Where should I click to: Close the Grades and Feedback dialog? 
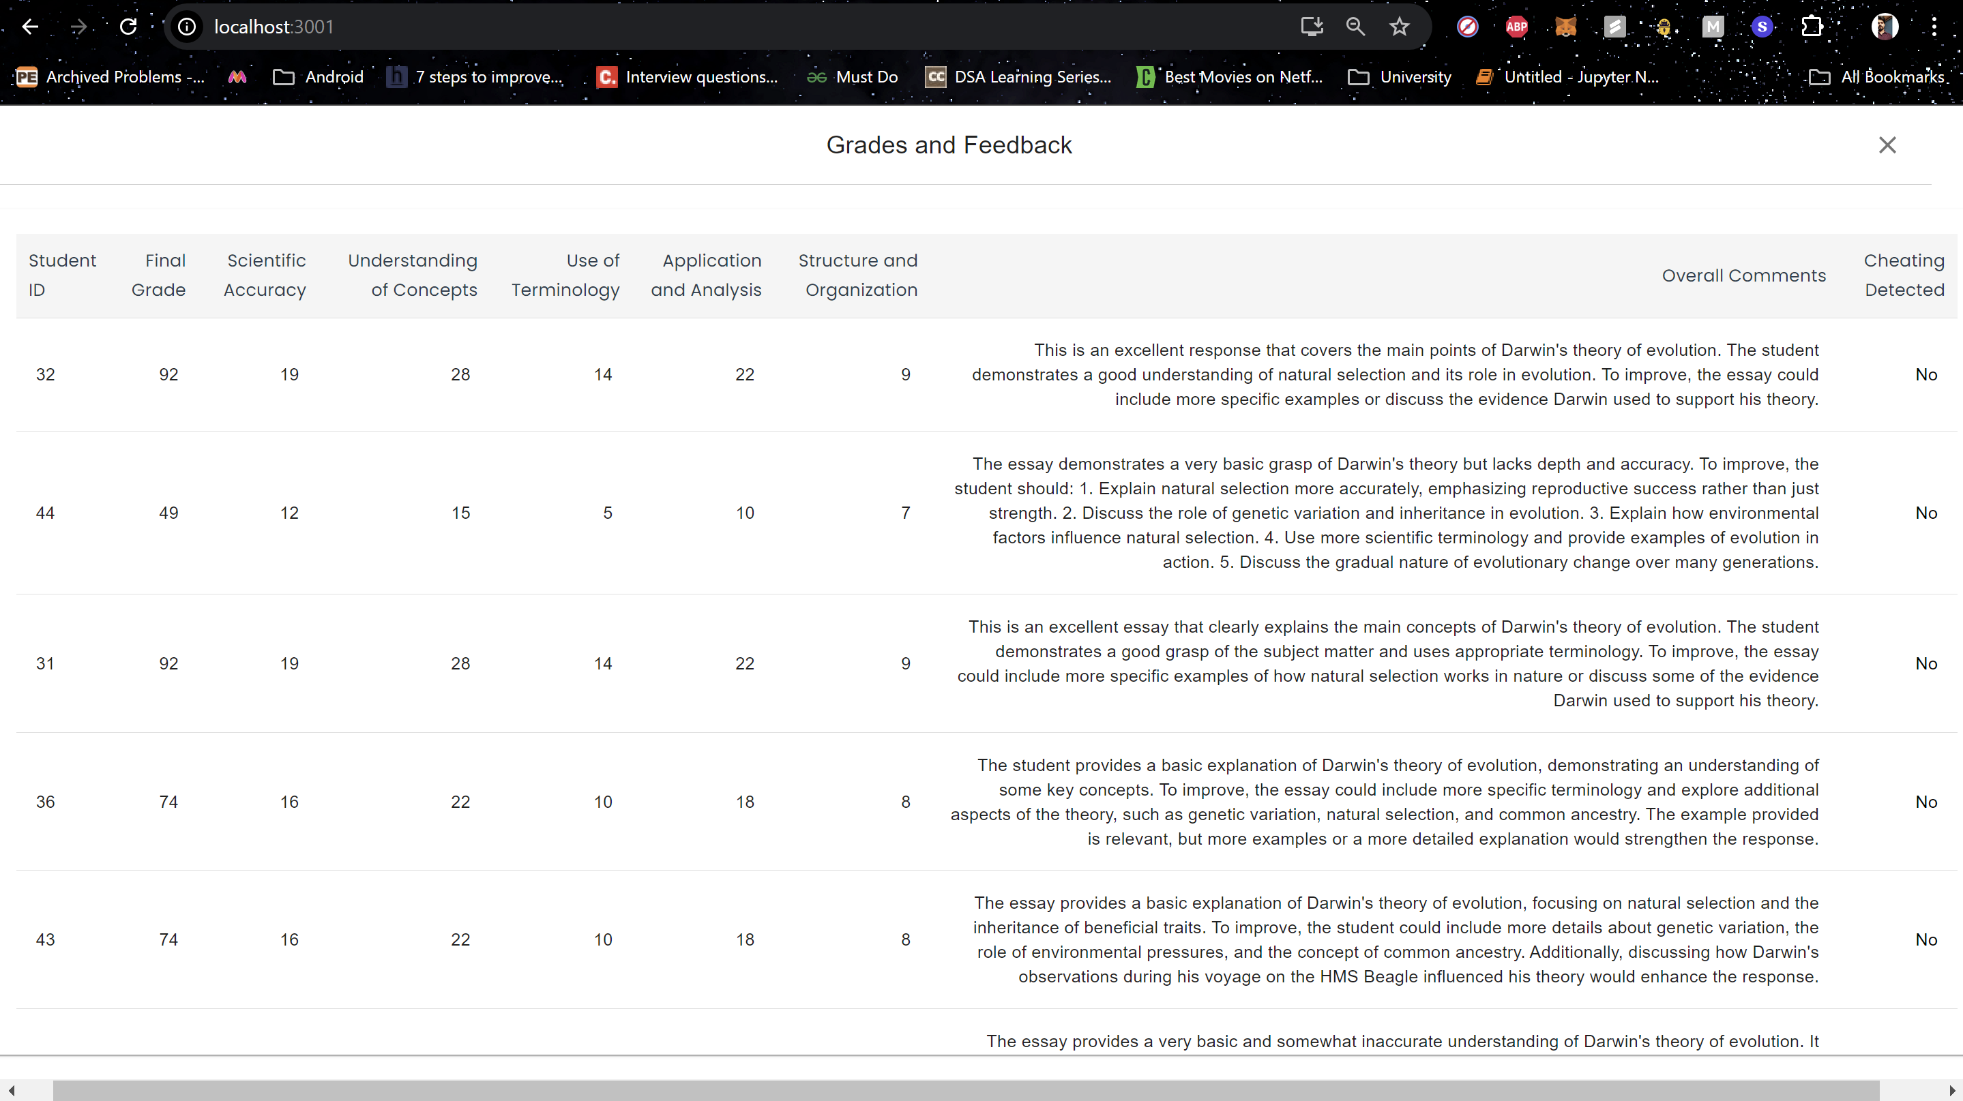coord(1887,145)
